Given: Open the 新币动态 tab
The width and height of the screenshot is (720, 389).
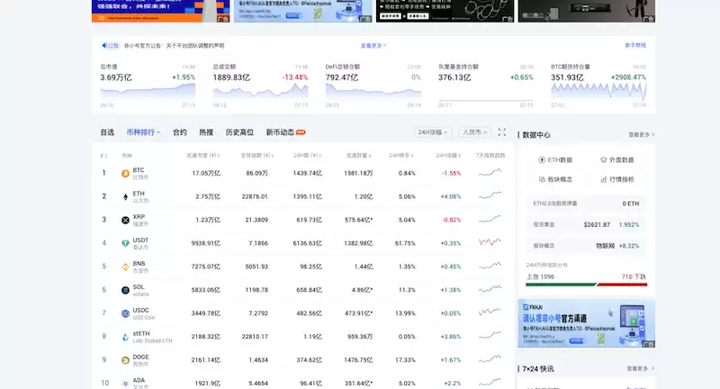Looking at the screenshot, I should coord(280,132).
